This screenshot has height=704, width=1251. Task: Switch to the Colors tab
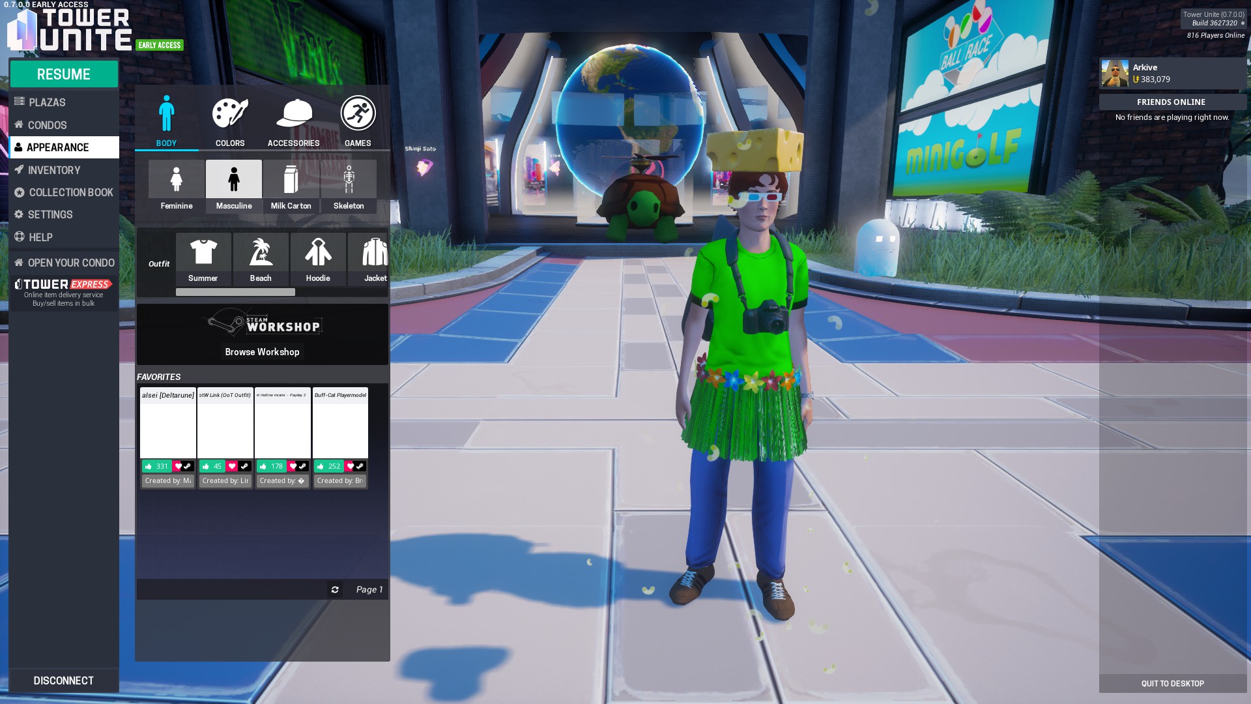click(x=230, y=121)
